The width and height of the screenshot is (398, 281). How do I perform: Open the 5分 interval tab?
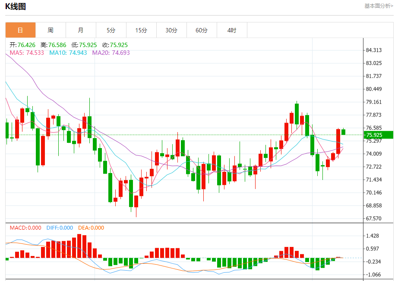click(x=111, y=30)
